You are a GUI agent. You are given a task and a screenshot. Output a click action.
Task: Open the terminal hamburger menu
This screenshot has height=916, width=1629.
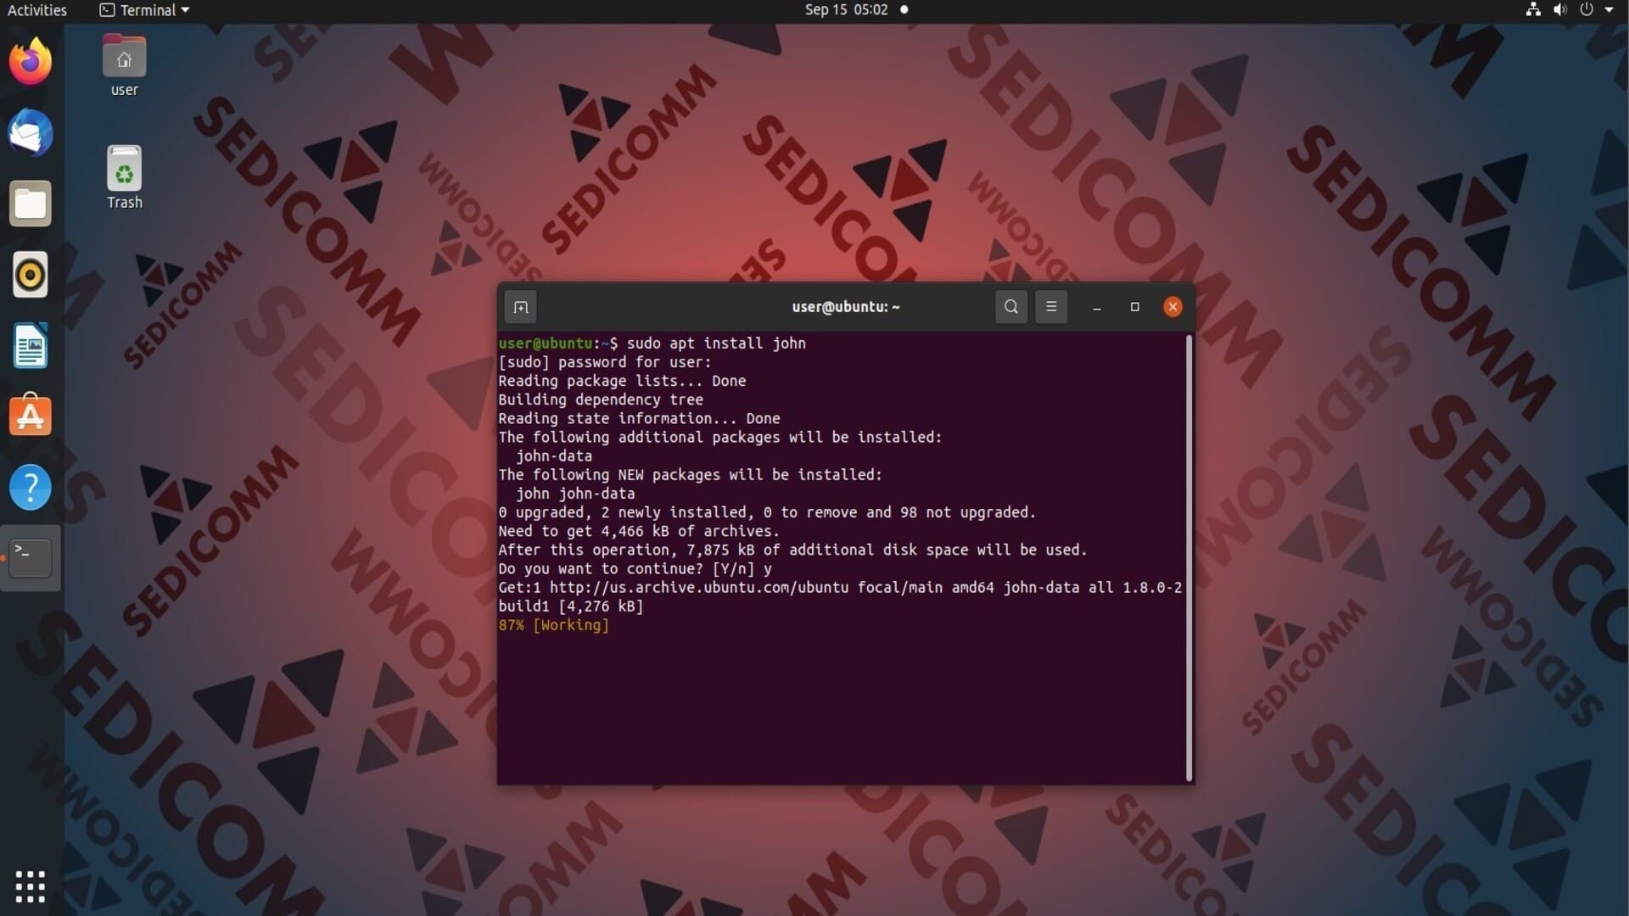click(1051, 307)
